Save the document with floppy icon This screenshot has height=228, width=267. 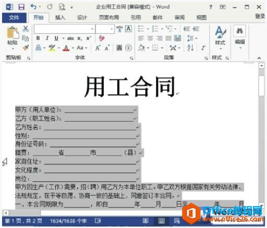21,7
